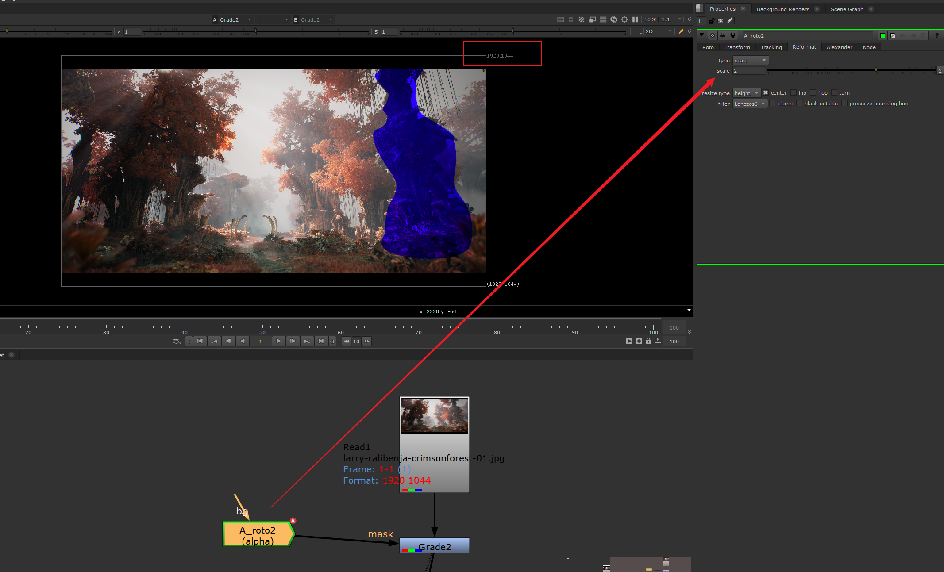
Task: Click the pause viewer updates icon
Action: (635, 19)
